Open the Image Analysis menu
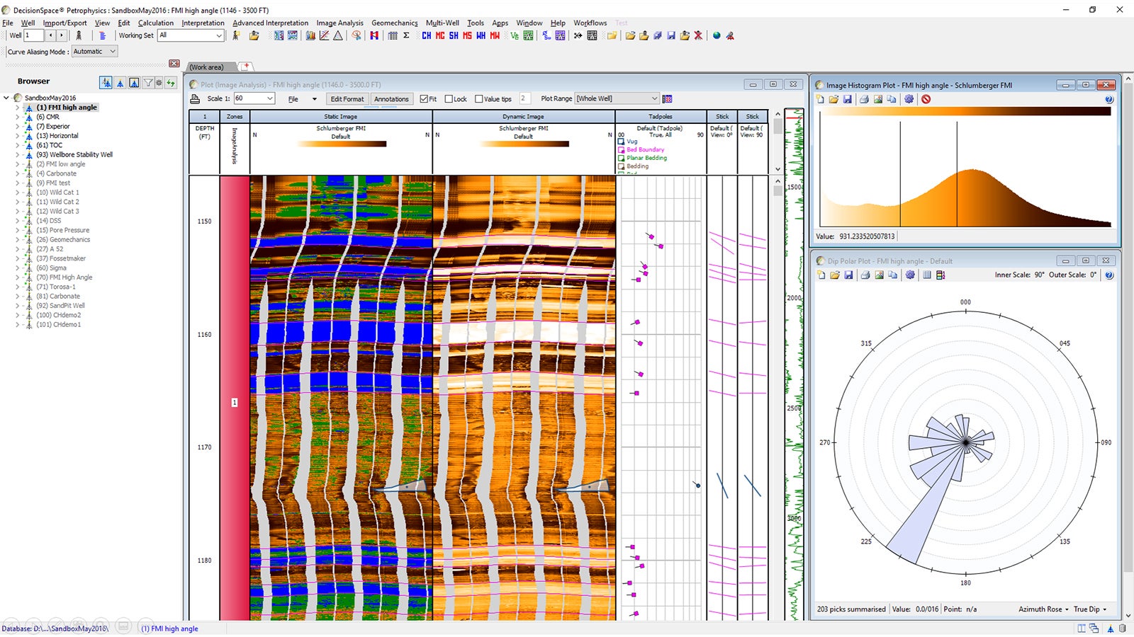Screen dimensions: 1134x637 coord(339,23)
